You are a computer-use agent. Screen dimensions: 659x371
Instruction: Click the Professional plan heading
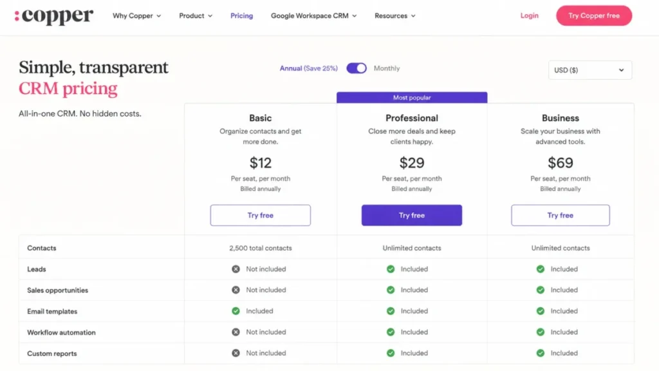tap(412, 119)
